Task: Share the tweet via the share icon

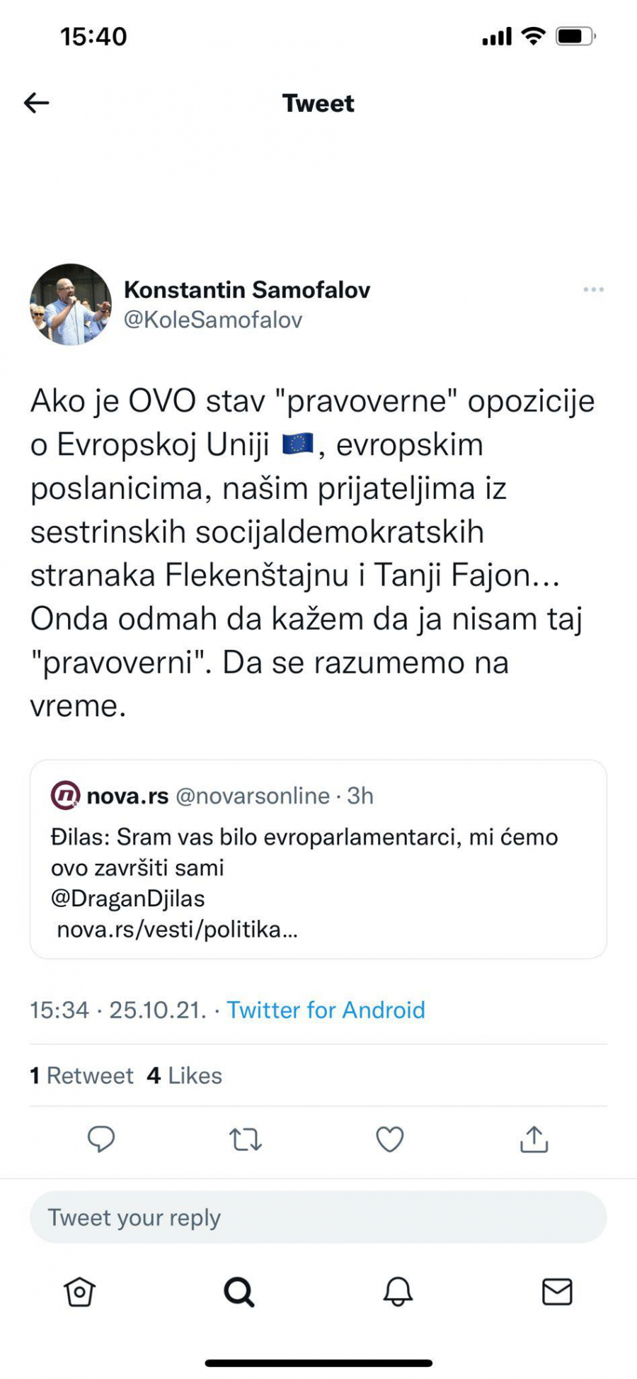Action: (534, 1139)
